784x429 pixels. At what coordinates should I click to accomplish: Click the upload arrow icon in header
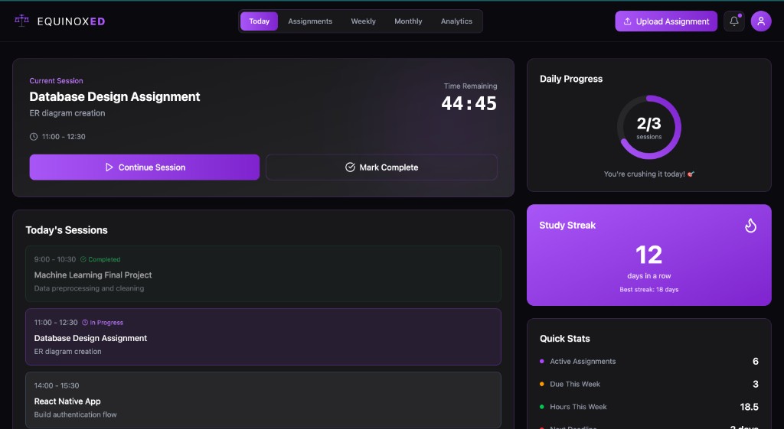coord(628,21)
